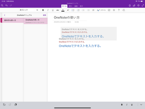Open notifications bell
145x109 pixels.
coord(130,5)
